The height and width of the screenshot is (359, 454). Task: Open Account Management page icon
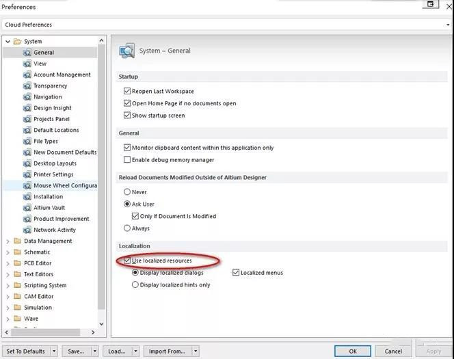pyautogui.click(x=27, y=75)
